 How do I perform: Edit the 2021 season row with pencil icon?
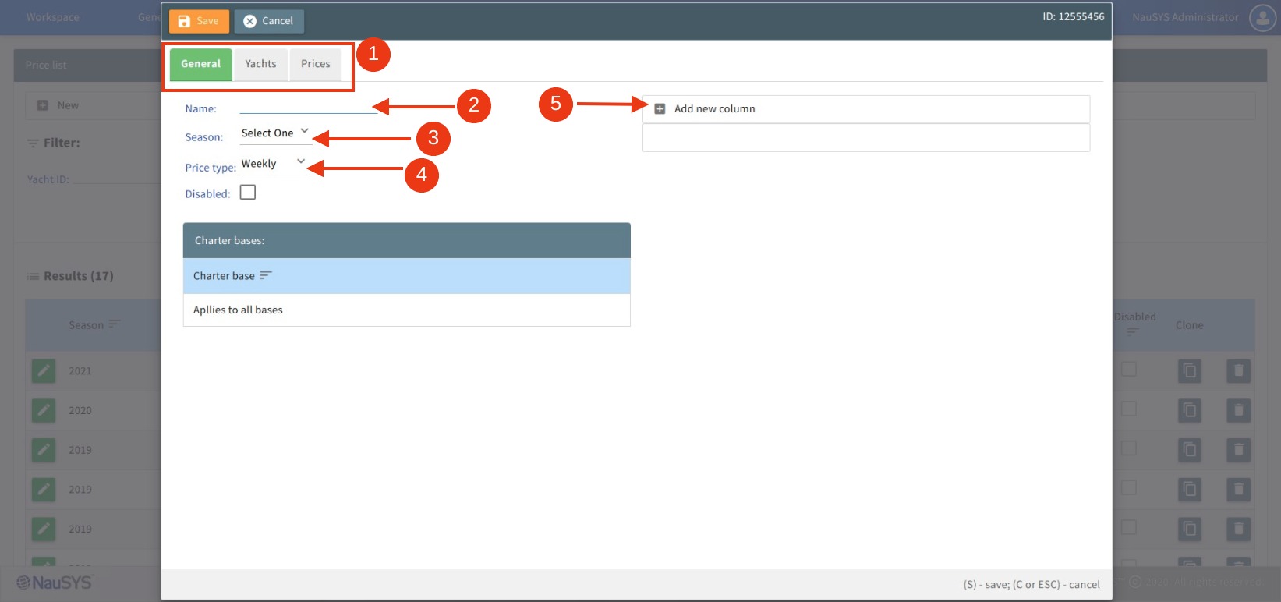[44, 370]
